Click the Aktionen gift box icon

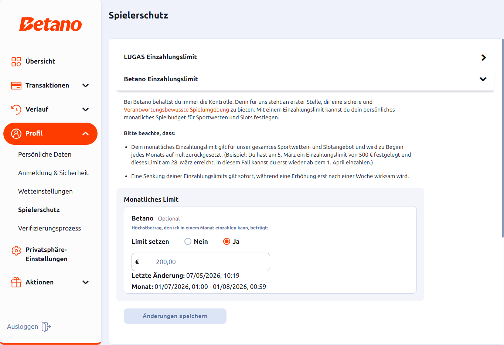pyautogui.click(x=16, y=282)
